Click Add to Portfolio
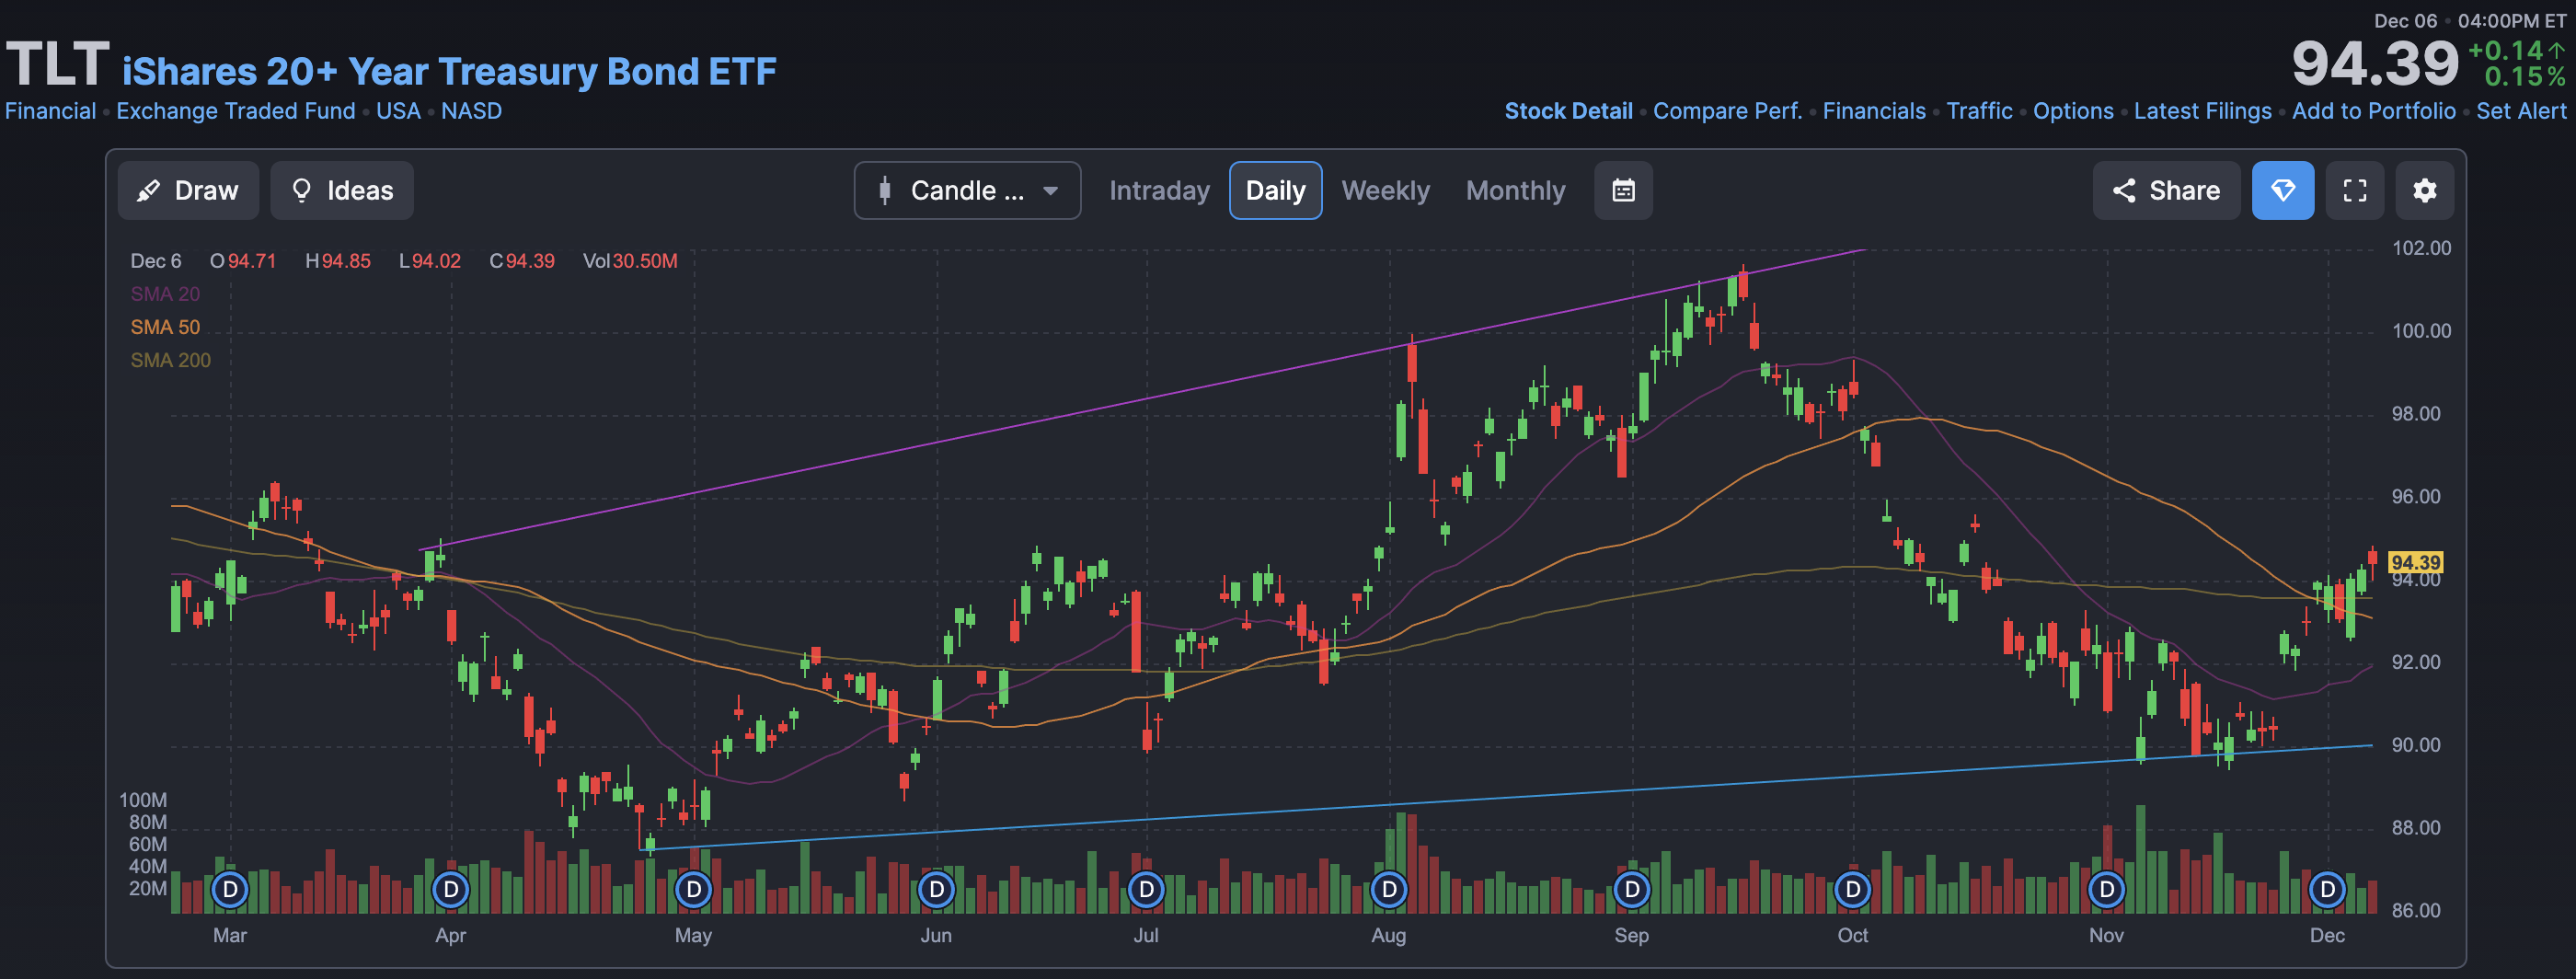 coord(2373,111)
